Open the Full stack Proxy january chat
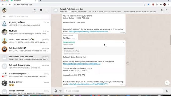The image size is (171, 96). point(25,66)
